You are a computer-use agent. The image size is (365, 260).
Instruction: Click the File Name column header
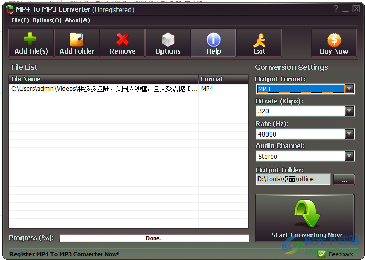click(x=104, y=79)
